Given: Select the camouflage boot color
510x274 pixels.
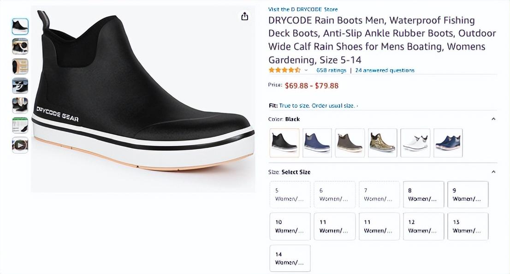Looking at the screenshot, I should (382, 143).
